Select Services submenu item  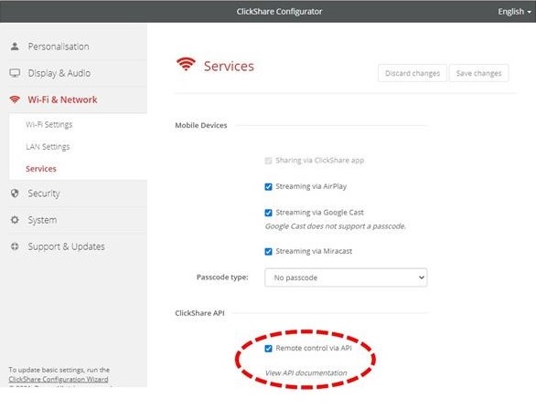[41, 169]
